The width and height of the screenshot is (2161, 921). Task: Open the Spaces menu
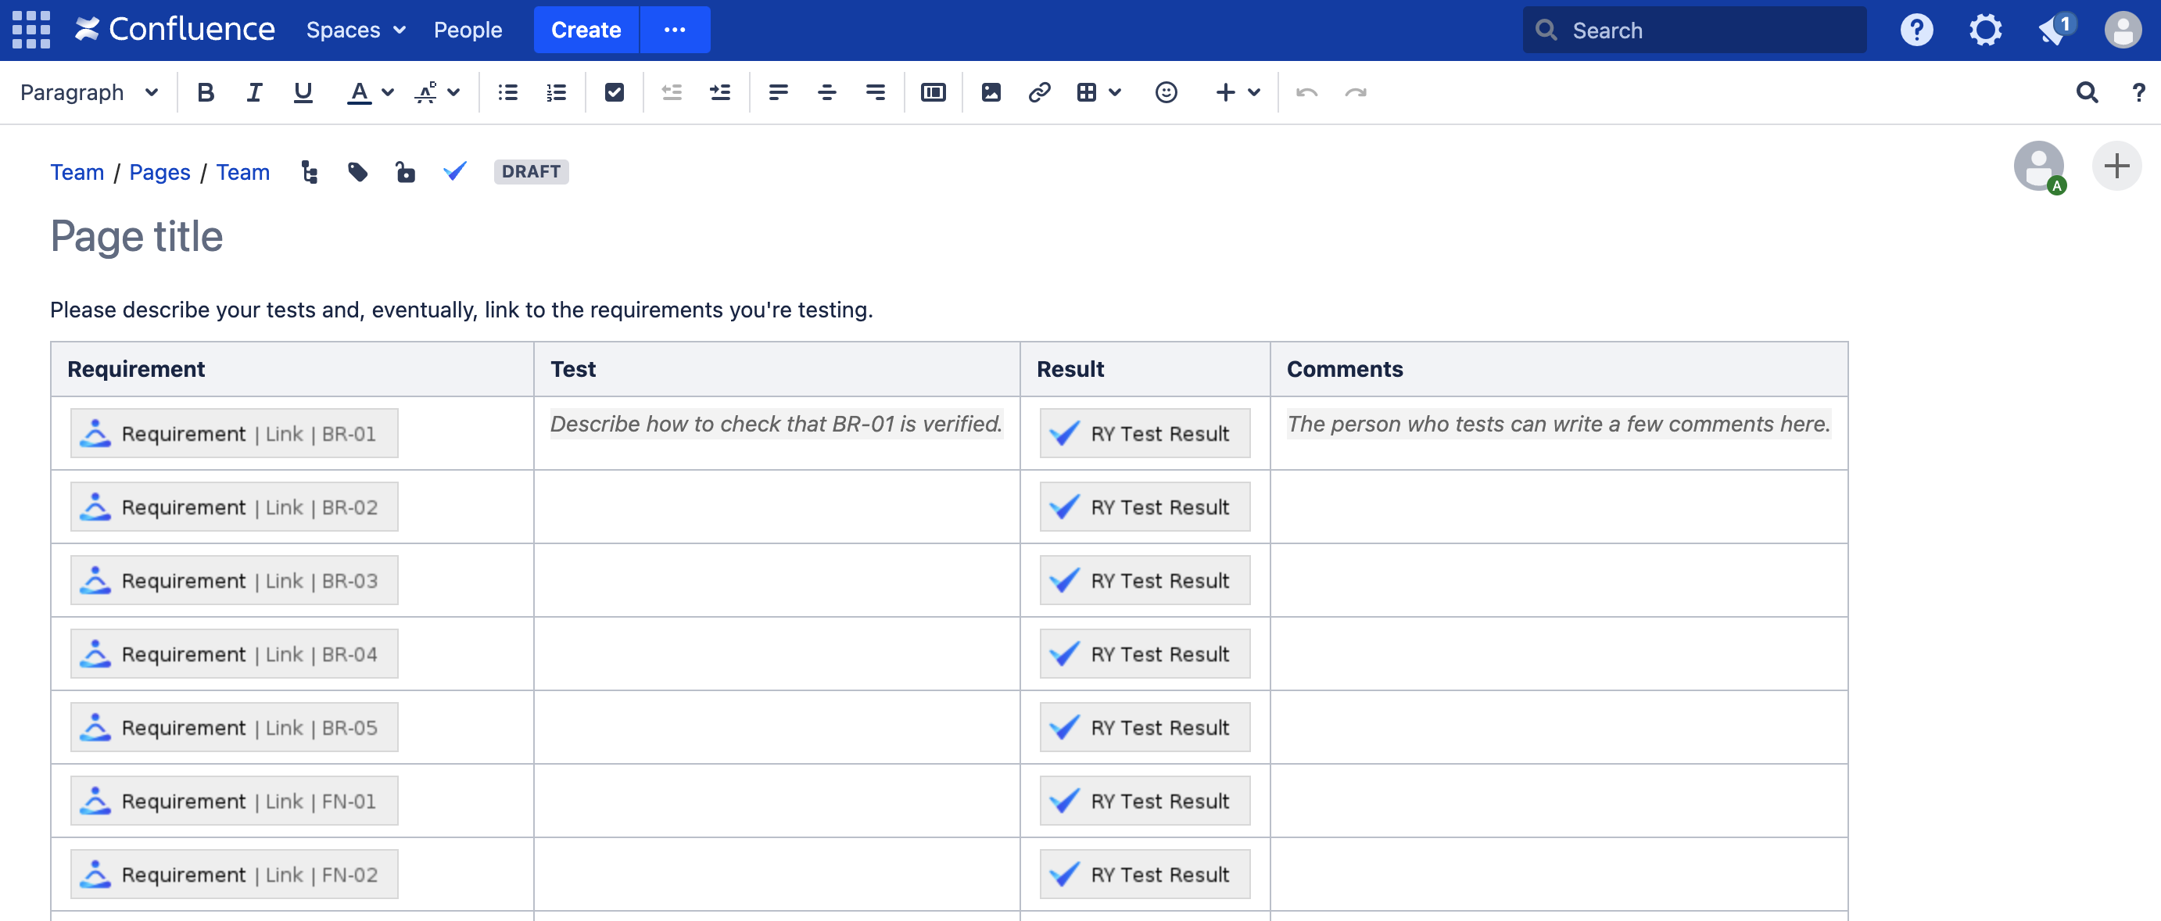click(355, 30)
